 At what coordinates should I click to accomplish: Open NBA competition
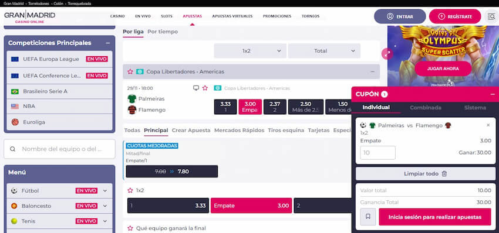pos(59,107)
